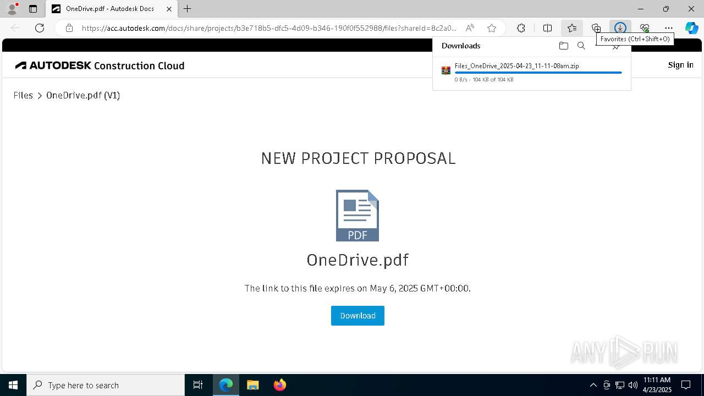Go back to the previous page
This screenshot has width=704, height=396.
(x=15, y=28)
